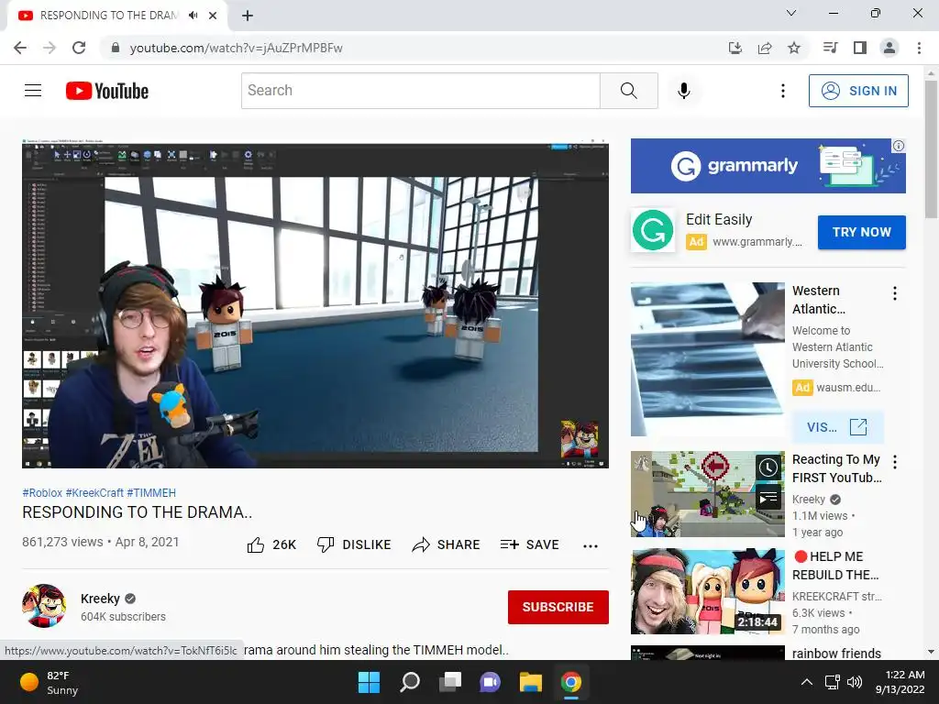This screenshot has height=704, width=939.
Task: Share this page from the address bar
Action: tap(765, 48)
